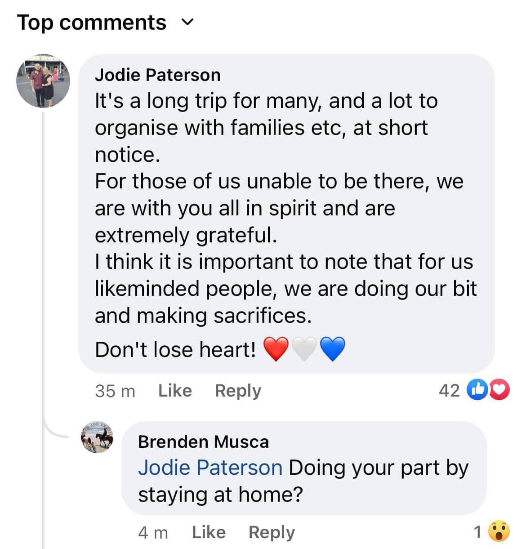Image resolution: width=526 pixels, height=549 pixels.
Task: Click the blue heart emoji in comment
Action: 333,350
